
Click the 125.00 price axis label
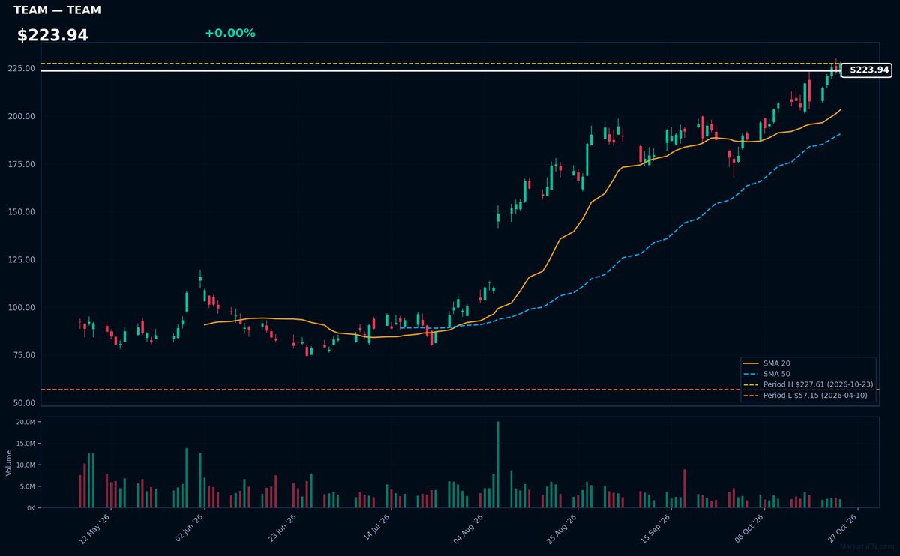tap(22, 260)
